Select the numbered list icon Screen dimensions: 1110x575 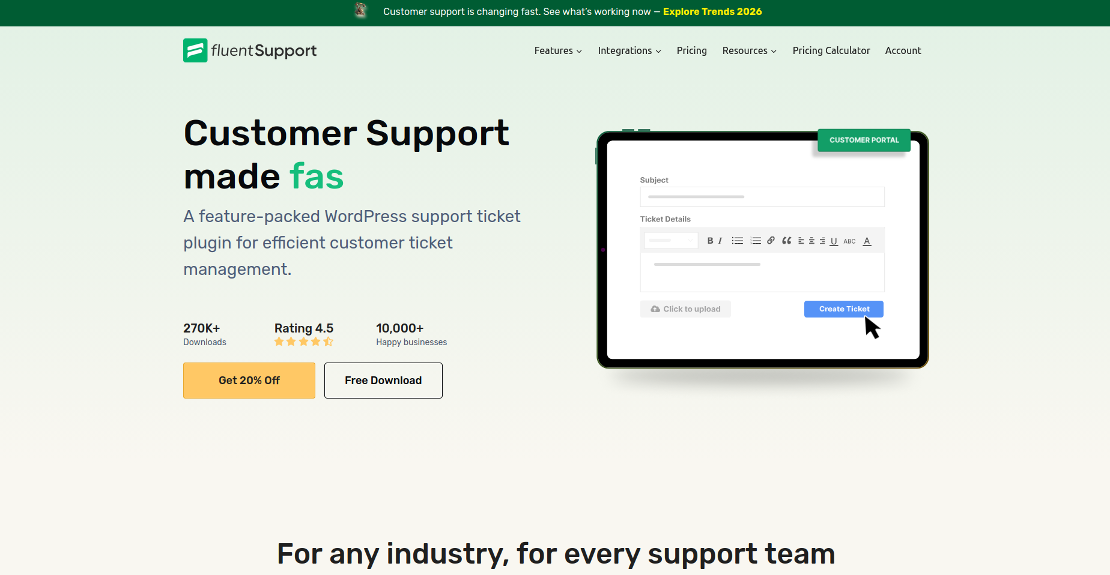pos(756,241)
